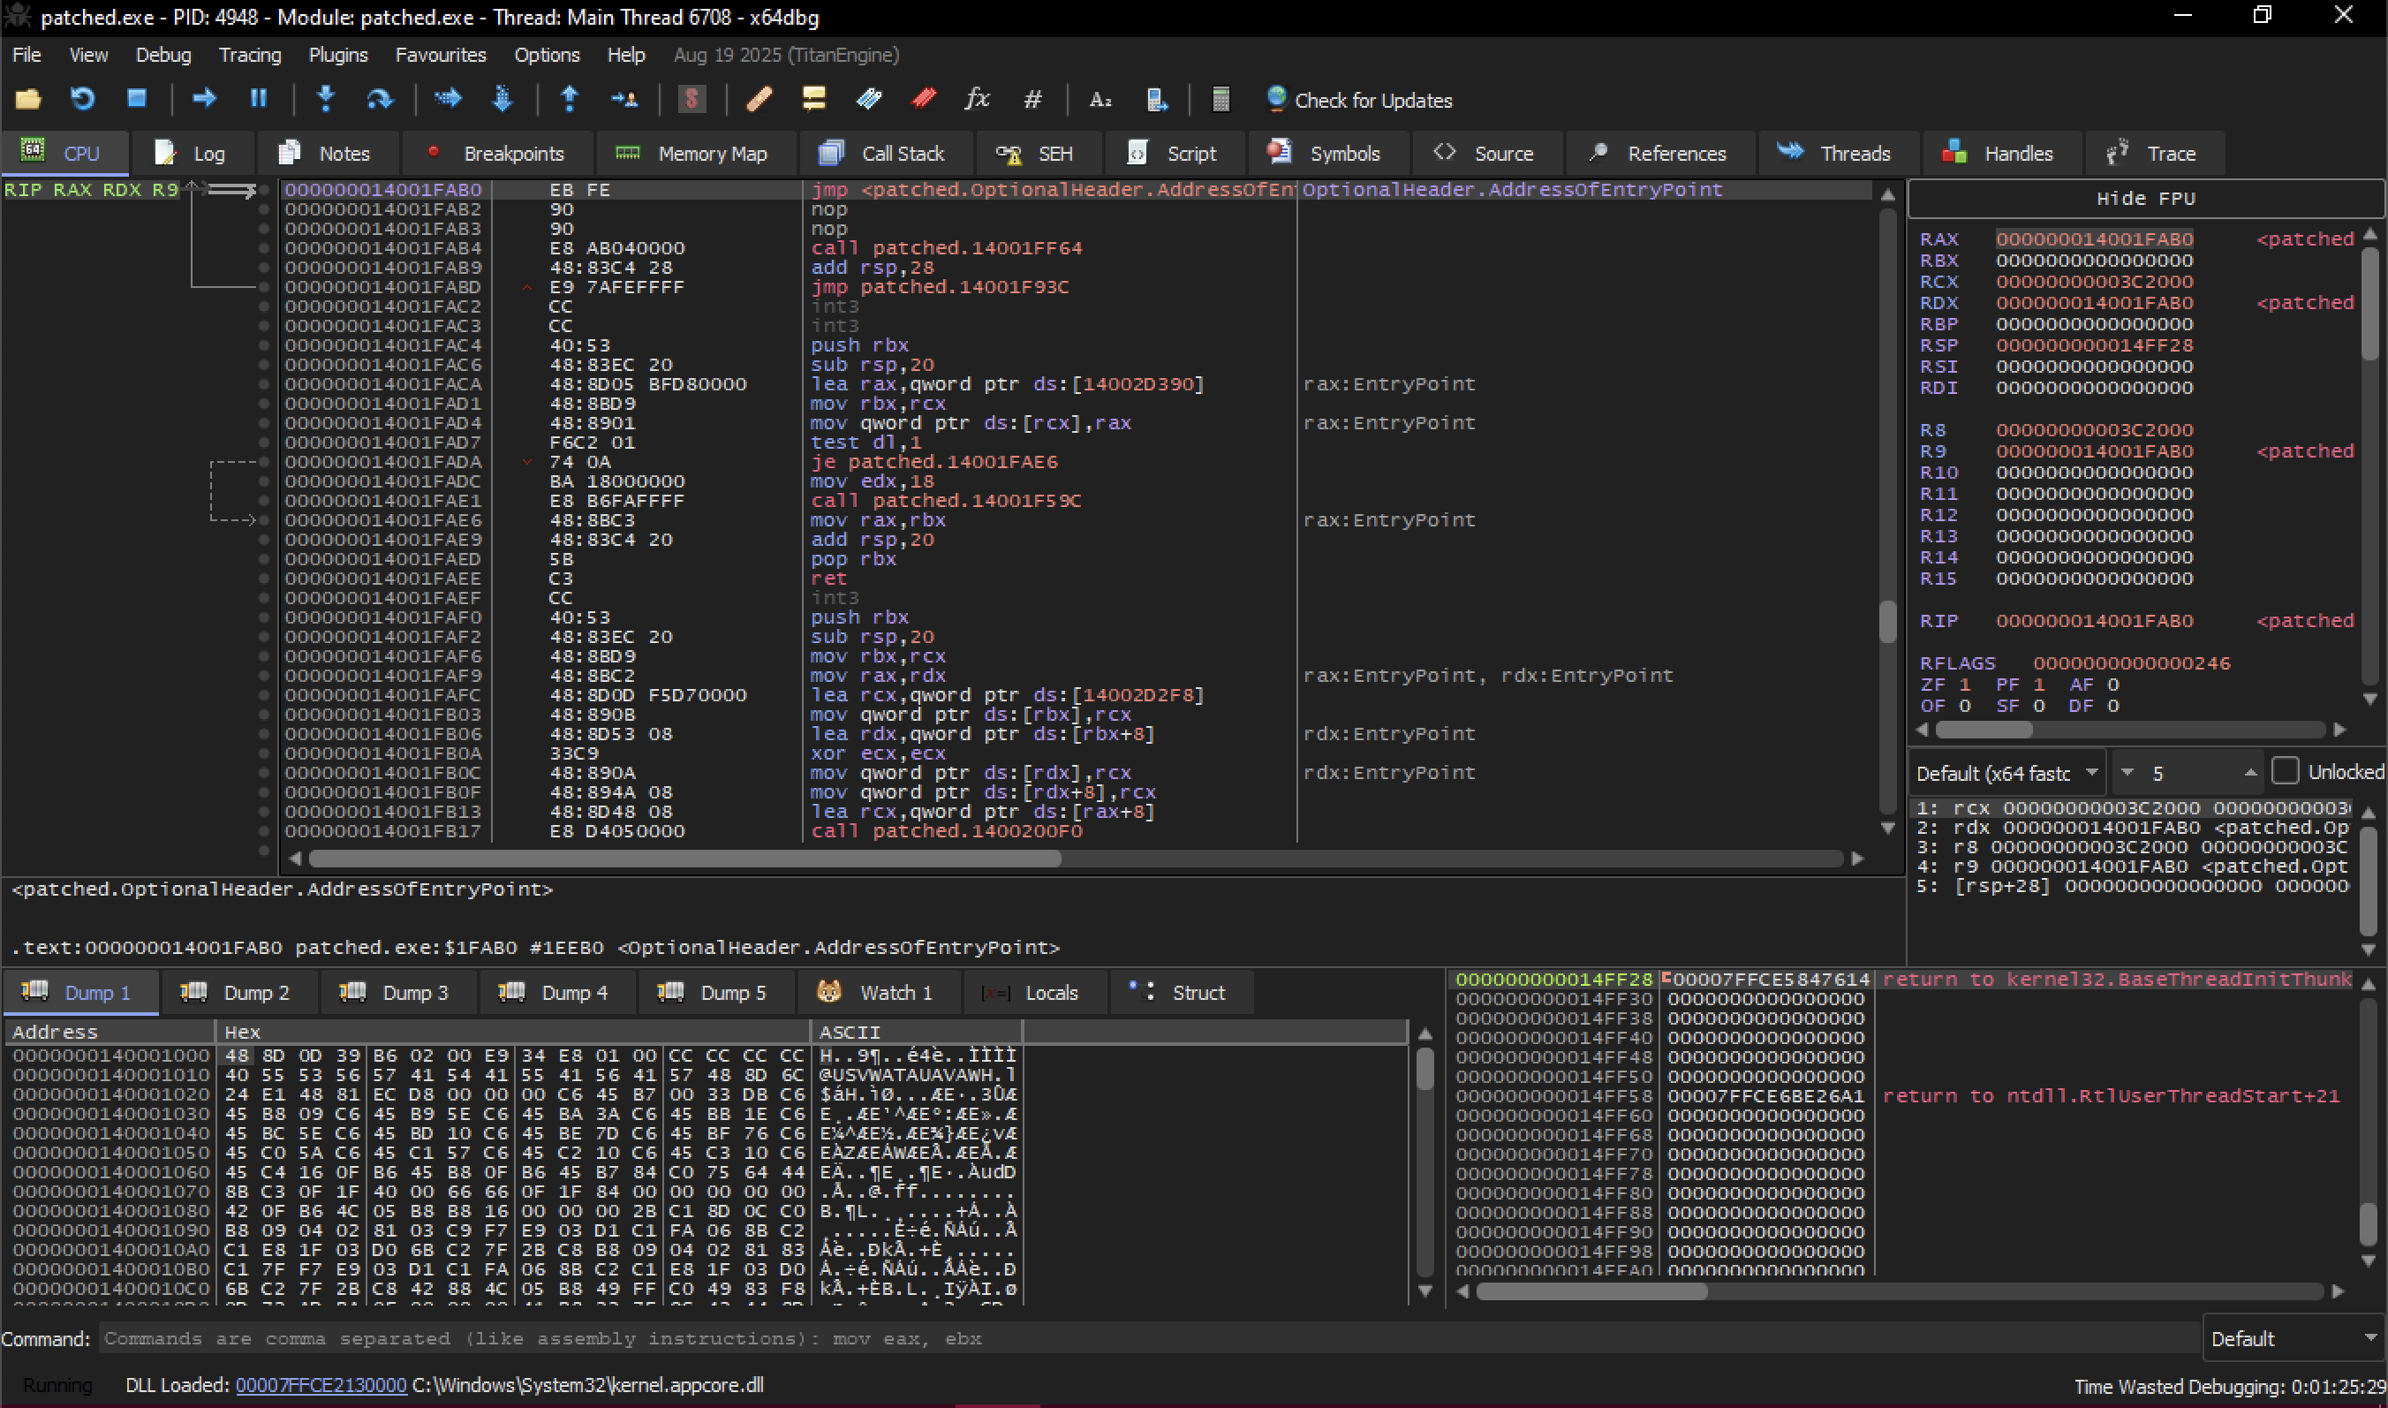
Task: Open Functions with the fx icon
Action: pyautogui.click(x=978, y=99)
